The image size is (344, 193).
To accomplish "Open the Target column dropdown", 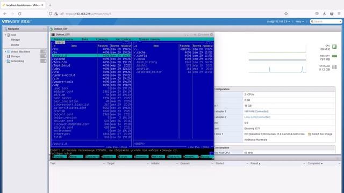I will (x=148, y=164).
